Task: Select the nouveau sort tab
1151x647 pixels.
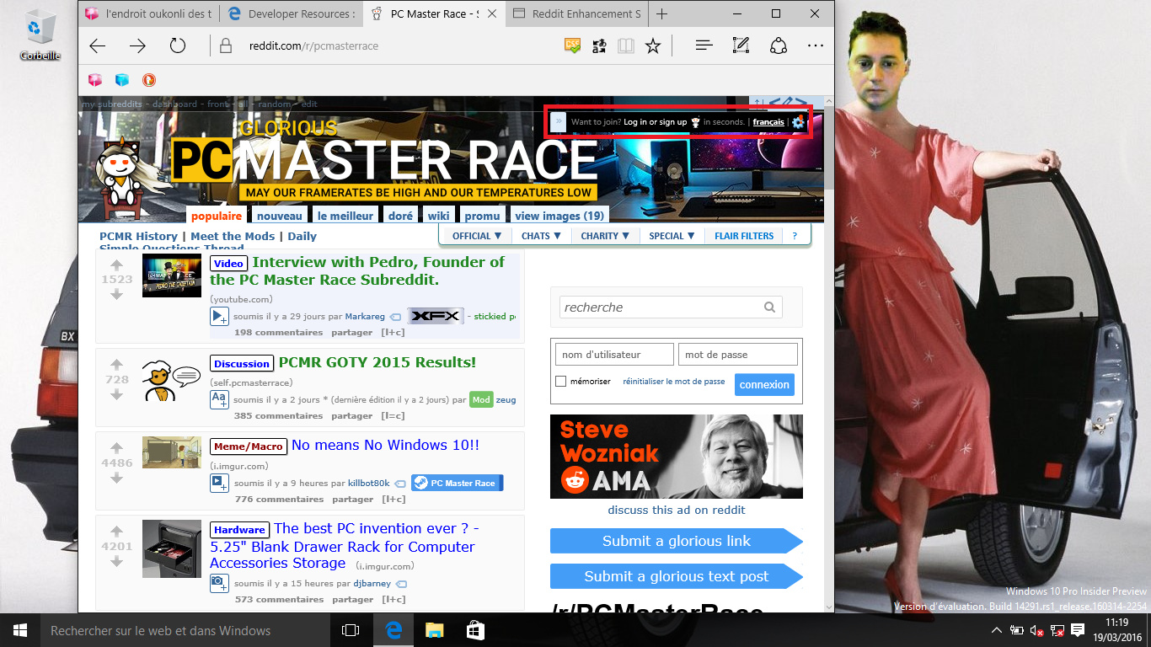Action: coord(280,216)
